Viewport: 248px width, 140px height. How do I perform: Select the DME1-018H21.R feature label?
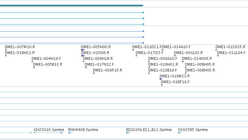[20, 53]
